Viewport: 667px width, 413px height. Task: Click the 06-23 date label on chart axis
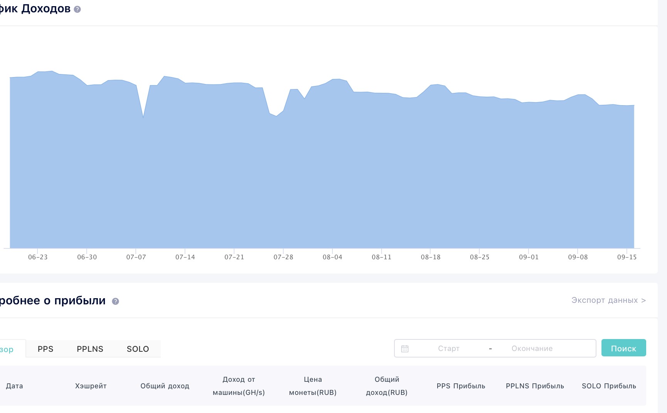coord(38,257)
